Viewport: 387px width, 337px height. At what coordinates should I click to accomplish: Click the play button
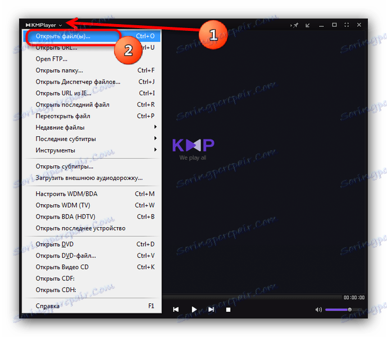click(194, 310)
